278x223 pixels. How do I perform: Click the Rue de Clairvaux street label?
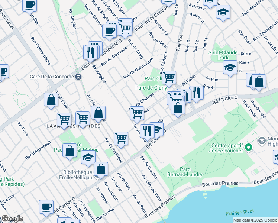click(x=114, y=56)
